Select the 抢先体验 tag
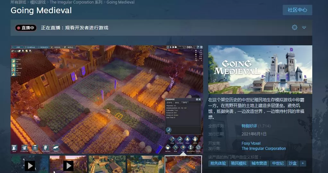The height and width of the screenshot is (173, 328). [218, 163]
